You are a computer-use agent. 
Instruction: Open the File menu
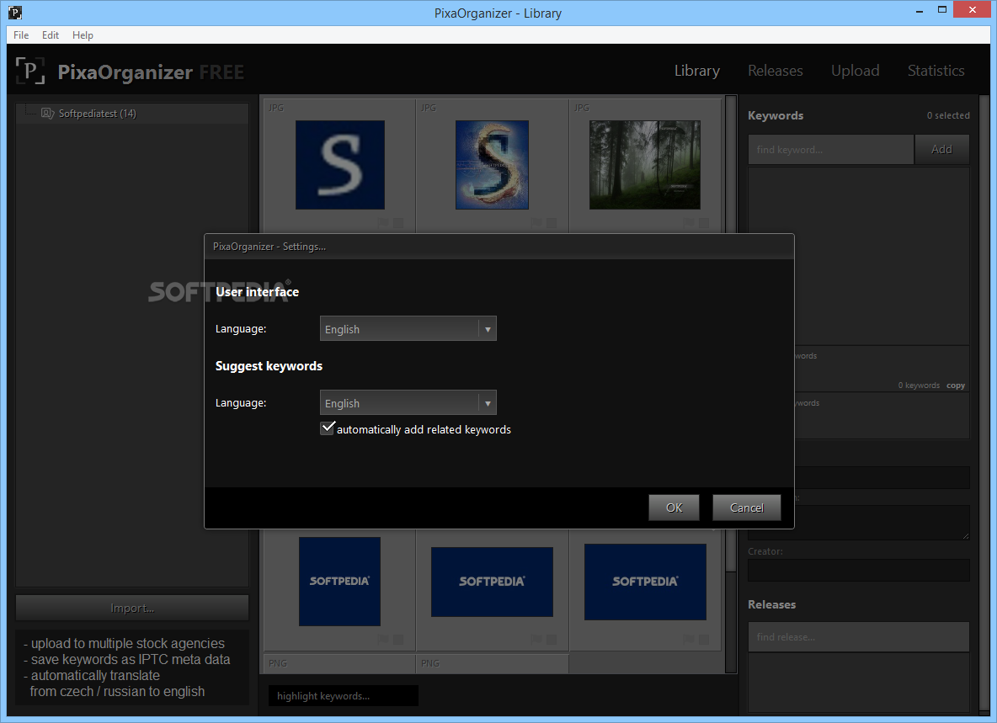[21, 35]
